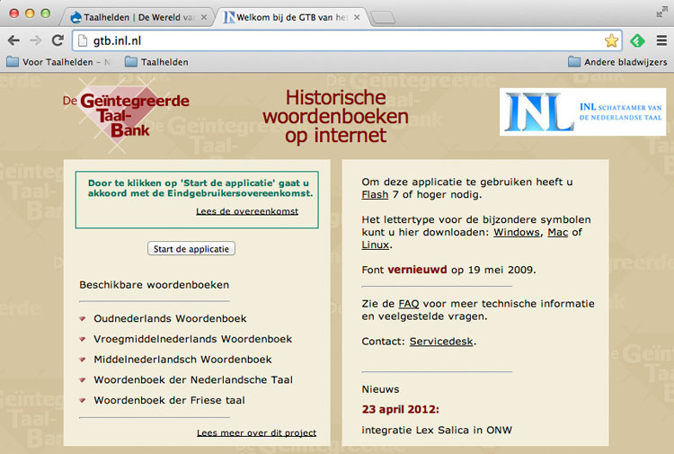Viewport: 674px width, 454px height.
Task: Click Oudnederlands Woordenboek list item
Action: click(170, 318)
